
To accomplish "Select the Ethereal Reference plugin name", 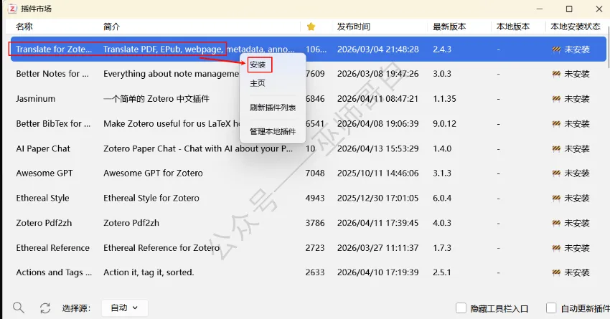I will coord(52,247).
